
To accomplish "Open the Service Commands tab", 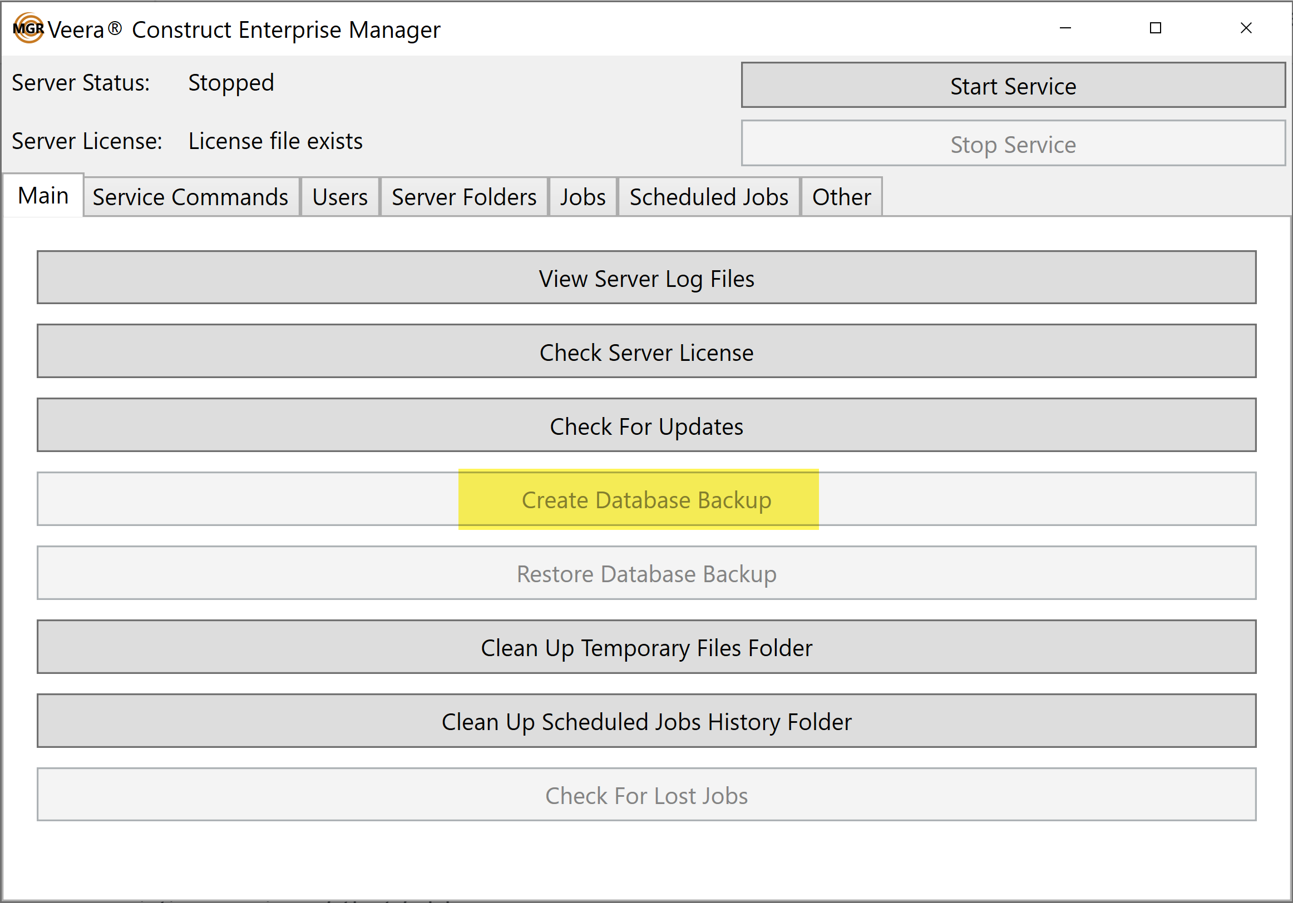I will (190, 197).
